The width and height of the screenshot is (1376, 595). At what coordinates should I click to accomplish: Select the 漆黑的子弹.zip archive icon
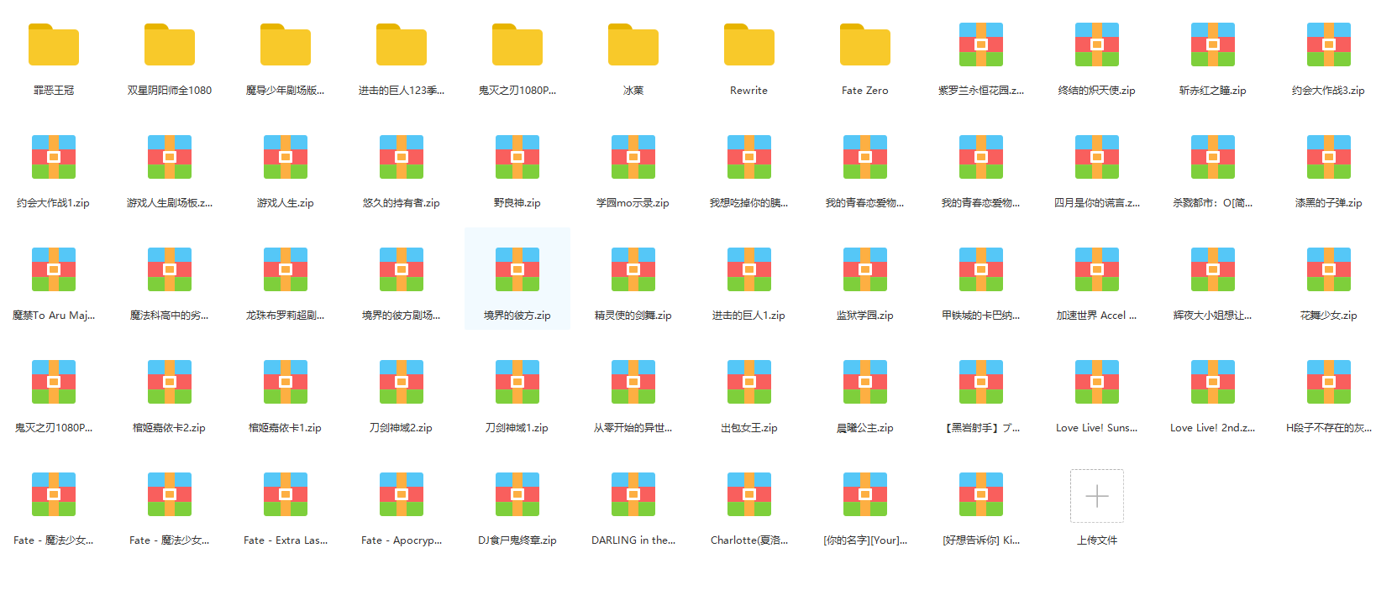tap(1329, 157)
